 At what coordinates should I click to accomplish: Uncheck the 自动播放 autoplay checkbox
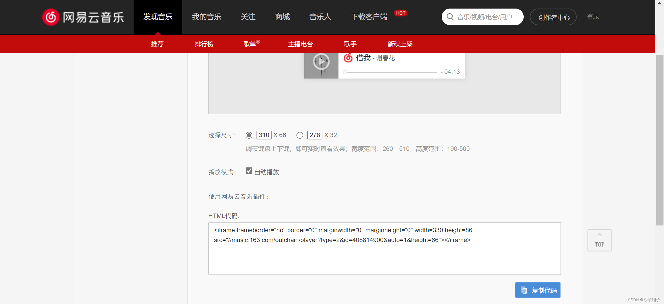[249, 171]
